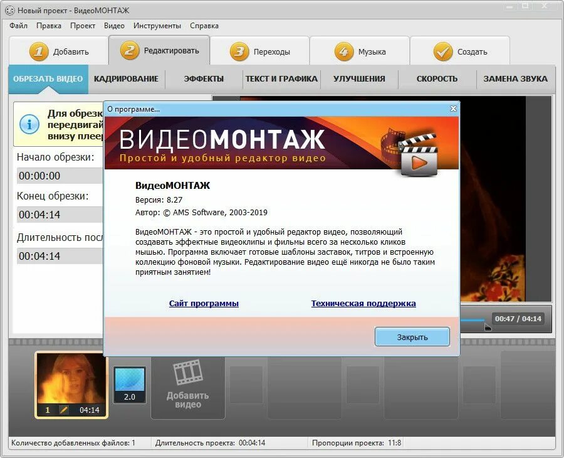Select video clip 1 thumbnail in timeline
564x458 pixels.
coord(71,385)
